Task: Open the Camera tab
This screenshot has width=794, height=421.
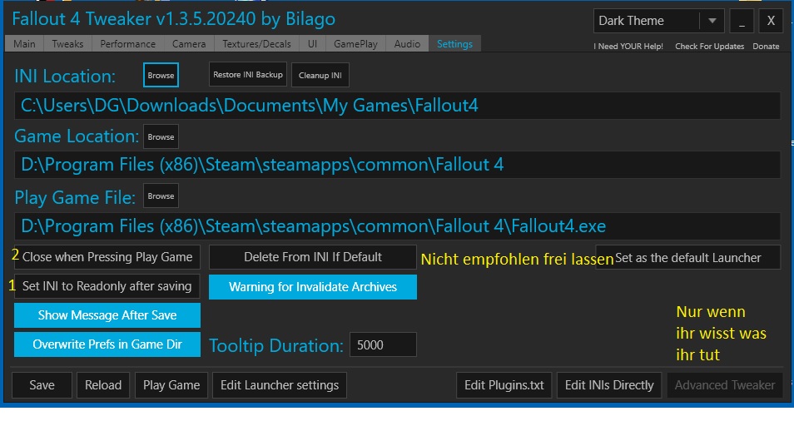Action: 189,44
